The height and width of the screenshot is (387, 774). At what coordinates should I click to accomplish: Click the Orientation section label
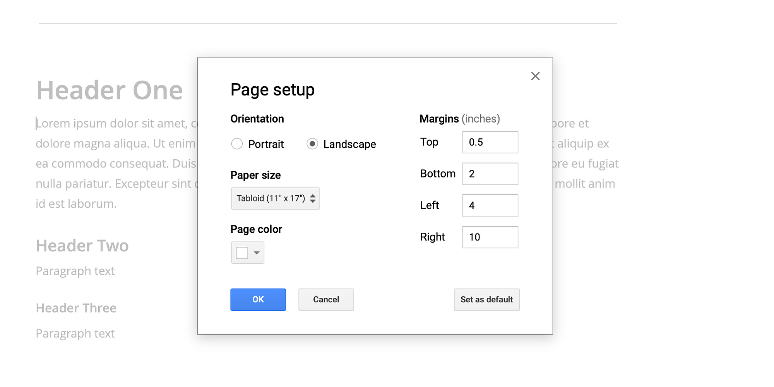(x=257, y=119)
